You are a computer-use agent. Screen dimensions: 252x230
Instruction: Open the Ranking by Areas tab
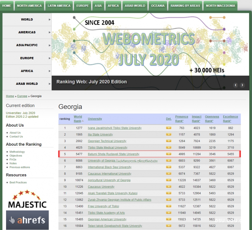point(185,6)
